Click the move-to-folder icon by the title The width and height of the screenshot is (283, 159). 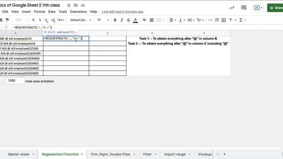pyautogui.click(x=76, y=5)
